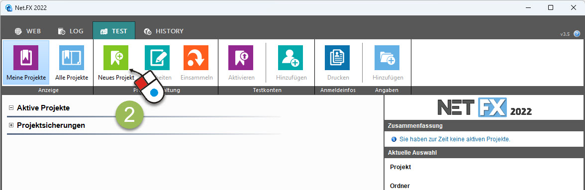Select the TEST tab
The height and width of the screenshot is (190, 585).
[x=114, y=31]
